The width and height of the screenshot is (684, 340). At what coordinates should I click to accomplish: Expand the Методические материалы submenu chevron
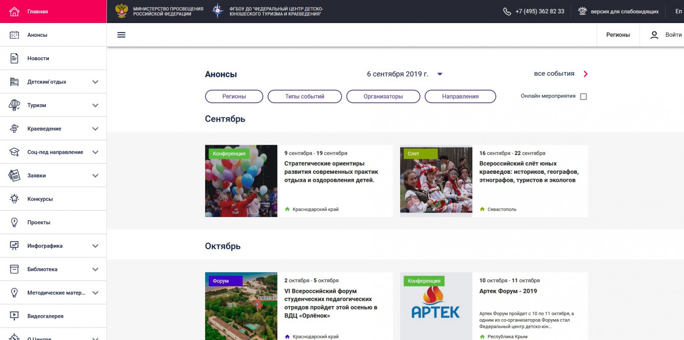(x=95, y=293)
